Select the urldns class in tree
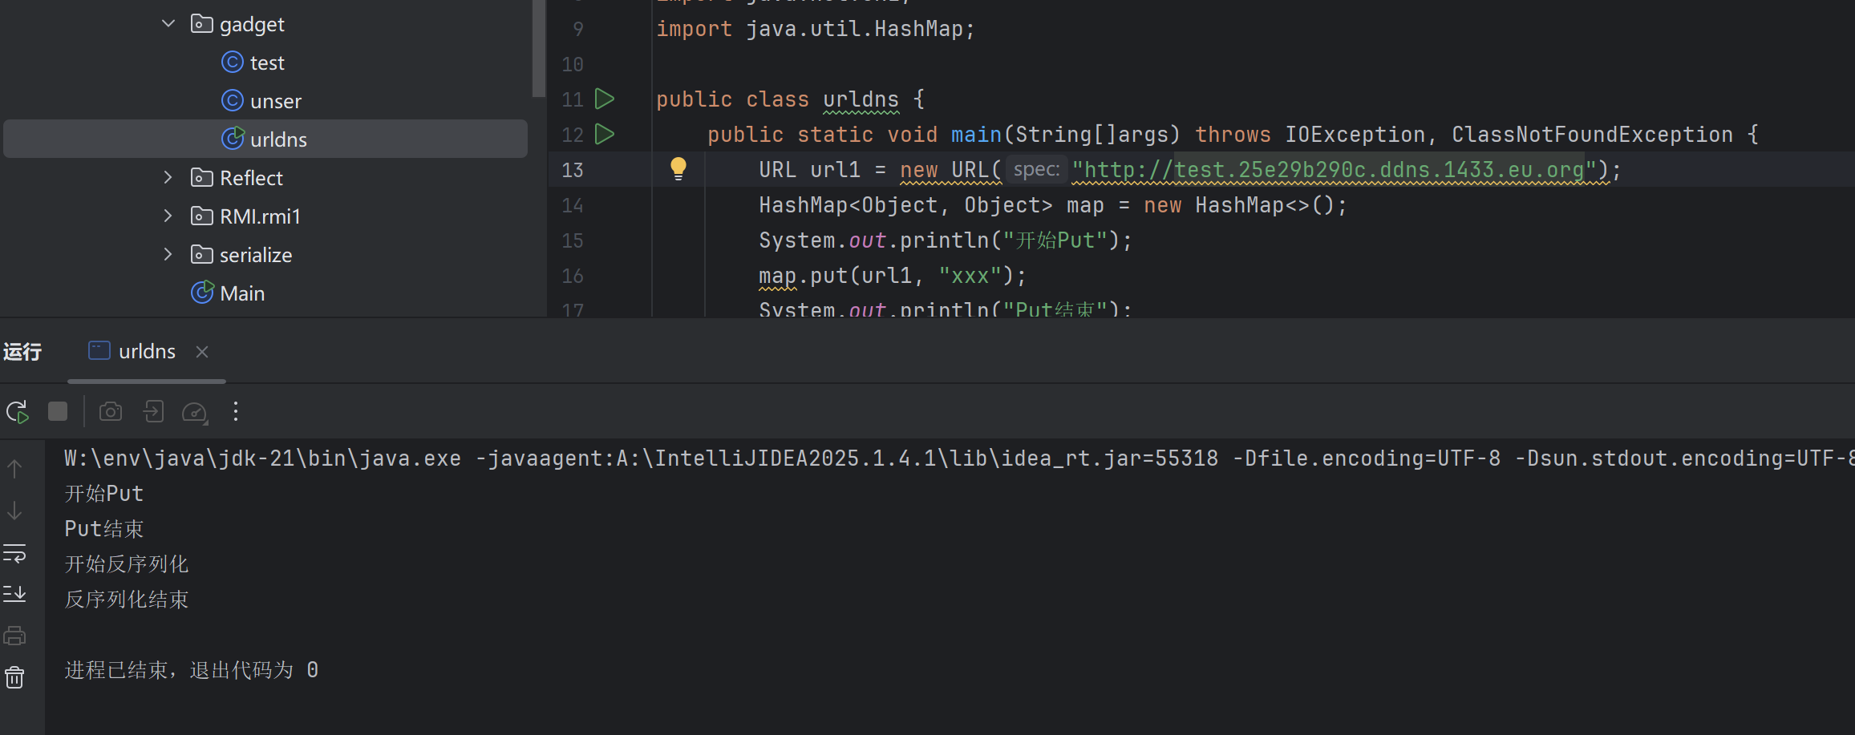 click(x=265, y=139)
